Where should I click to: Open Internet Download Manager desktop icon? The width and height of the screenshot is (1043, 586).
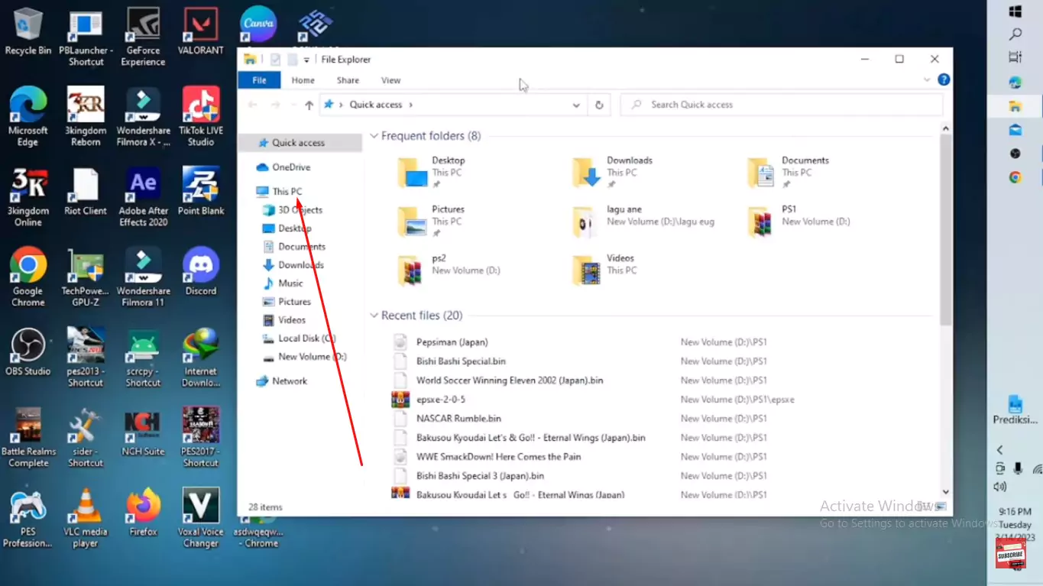pyautogui.click(x=201, y=358)
